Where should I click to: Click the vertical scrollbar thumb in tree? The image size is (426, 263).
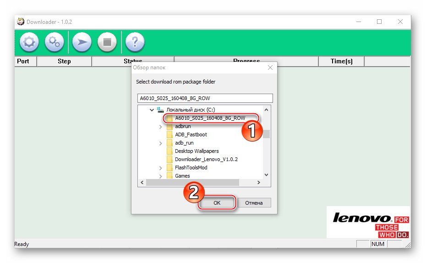[x=267, y=134]
